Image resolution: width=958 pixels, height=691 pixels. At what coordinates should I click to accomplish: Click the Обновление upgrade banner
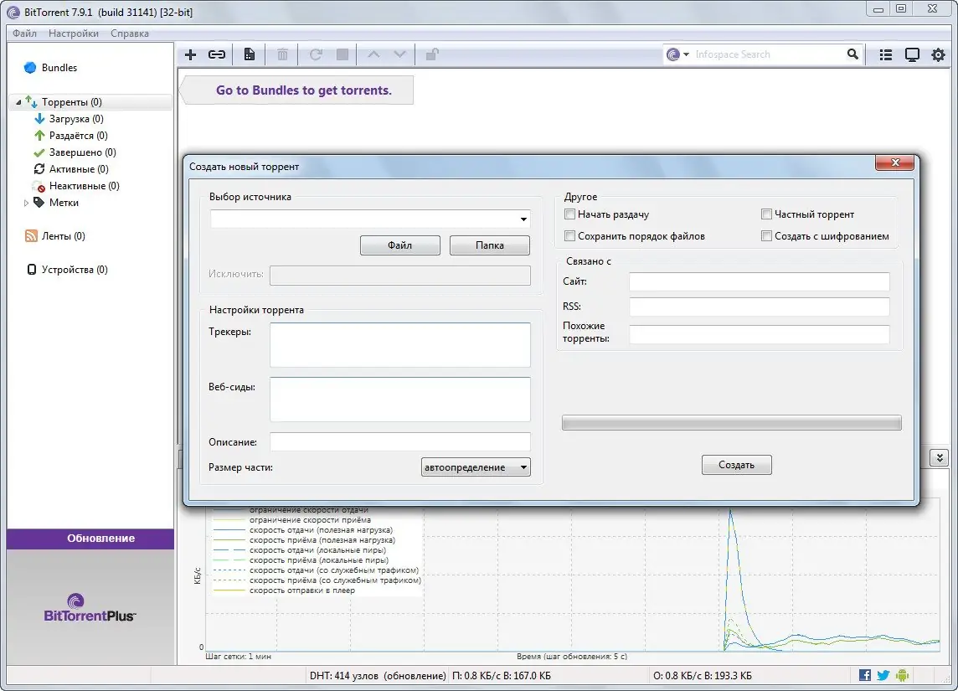(x=90, y=539)
